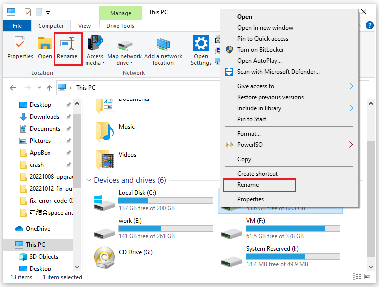379x287 pixels.
Task: Select the System Reserved (I:) drive
Action: (280, 256)
